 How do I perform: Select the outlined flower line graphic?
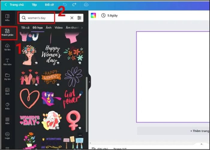coord(73,77)
